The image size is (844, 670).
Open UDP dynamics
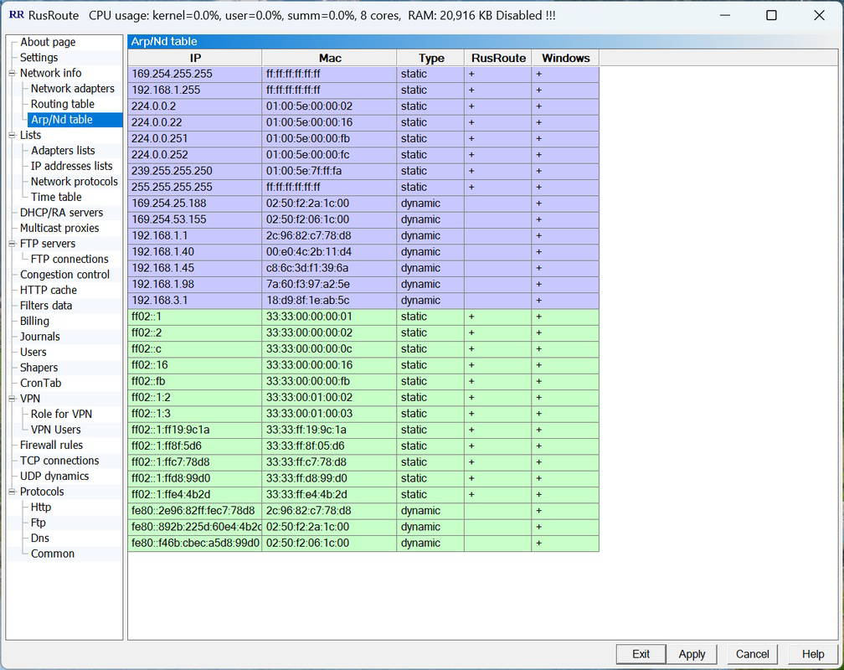point(54,477)
